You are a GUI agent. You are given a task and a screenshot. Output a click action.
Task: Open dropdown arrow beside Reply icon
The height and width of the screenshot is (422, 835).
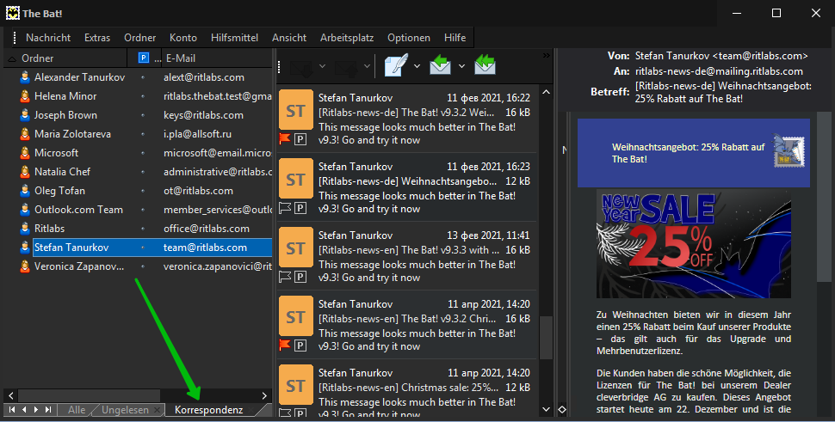coord(461,66)
